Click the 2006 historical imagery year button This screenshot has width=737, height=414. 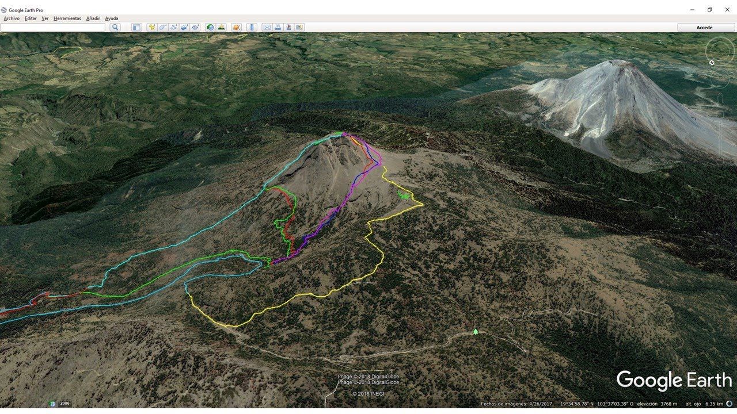(x=65, y=403)
